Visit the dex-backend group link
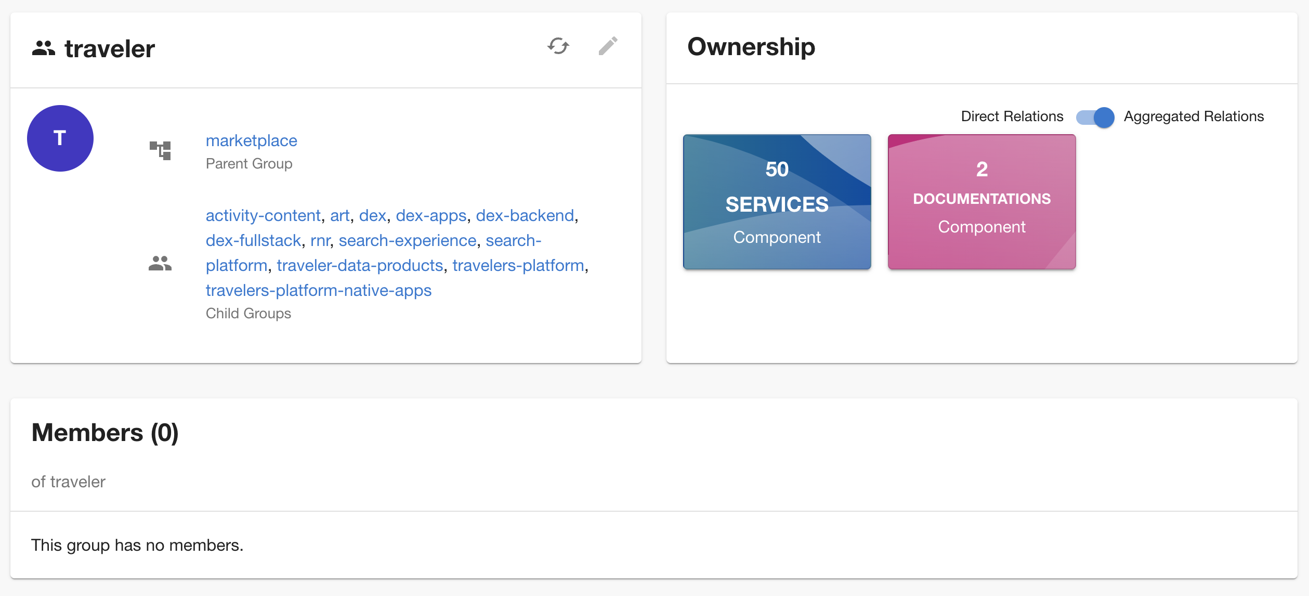1309x596 pixels. click(526, 215)
